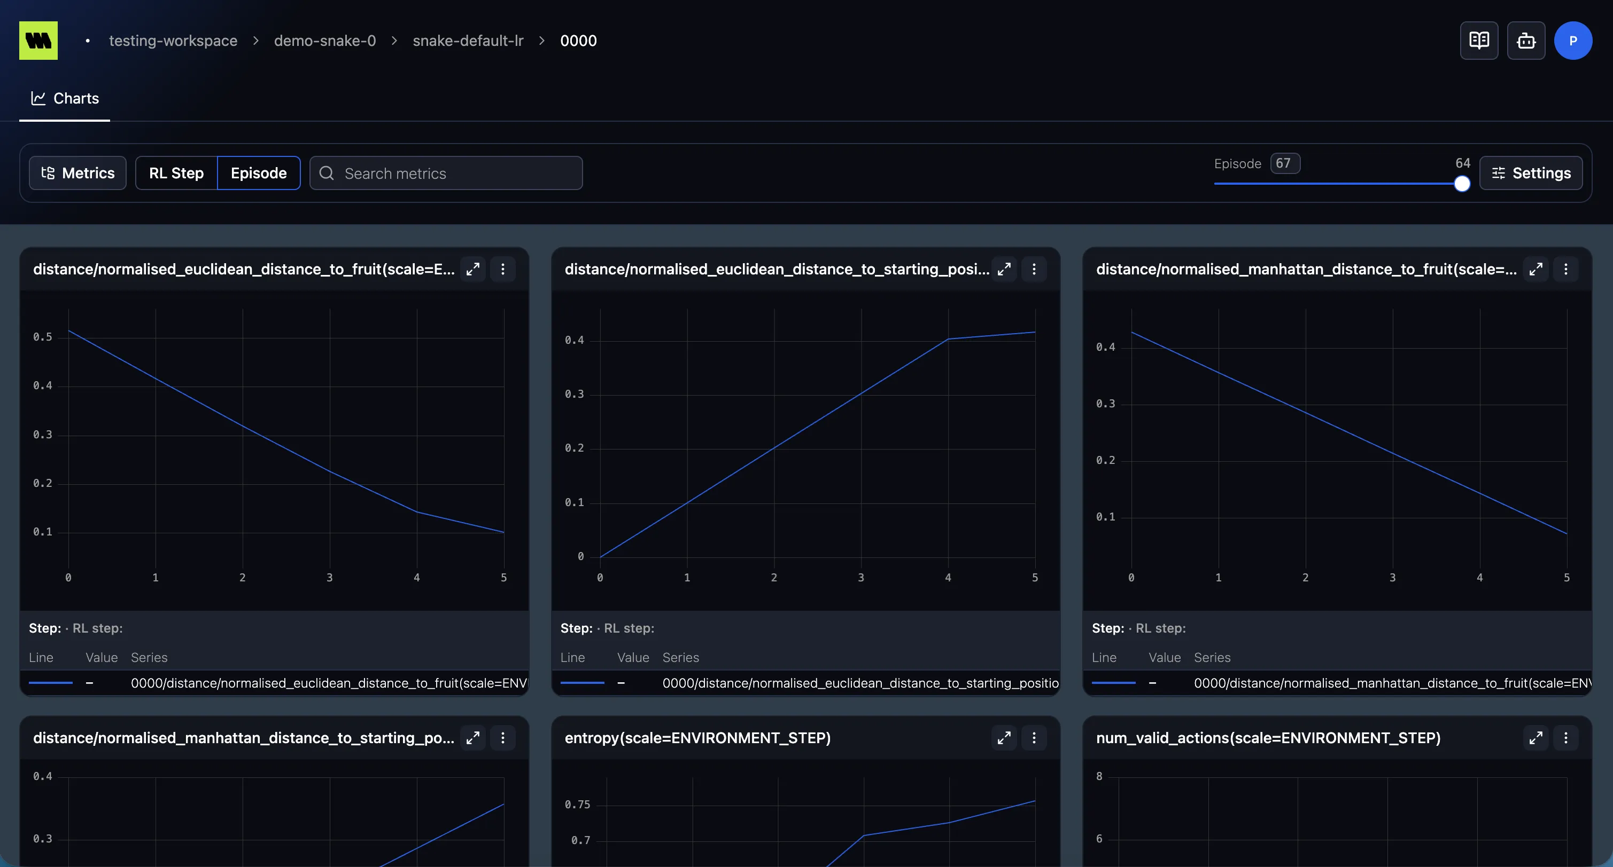Click the num_valid_actions(scale=ENVIRONMENT_STEP) title
This screenshot has width=1613, height=867.
(x=1268, y=738)
